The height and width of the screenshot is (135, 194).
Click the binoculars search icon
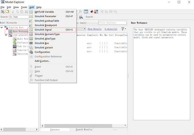pos(81,17)
